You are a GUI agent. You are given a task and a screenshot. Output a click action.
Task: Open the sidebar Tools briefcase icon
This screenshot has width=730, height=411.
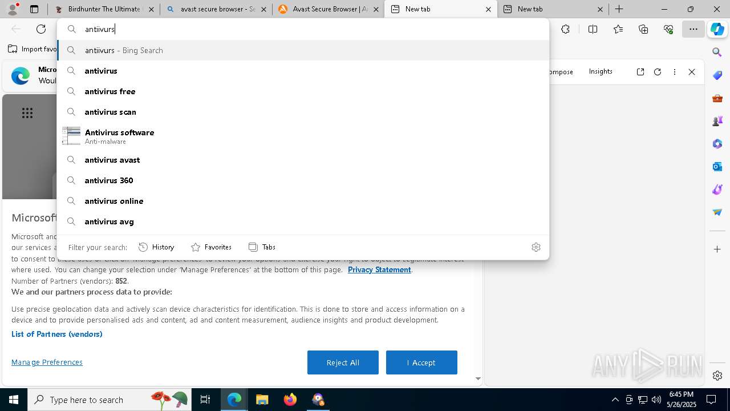717,98
